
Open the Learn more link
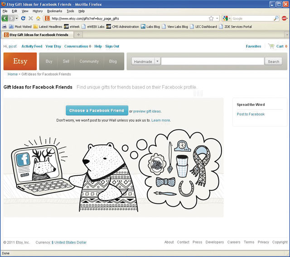(161, 120)
